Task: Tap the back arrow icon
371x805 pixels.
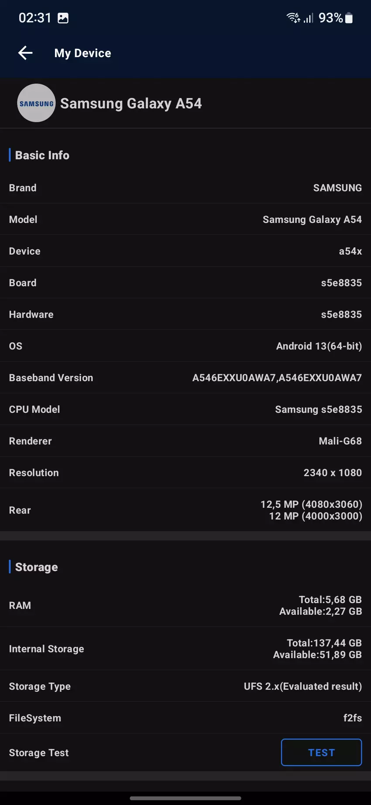Action: point(25,53)
